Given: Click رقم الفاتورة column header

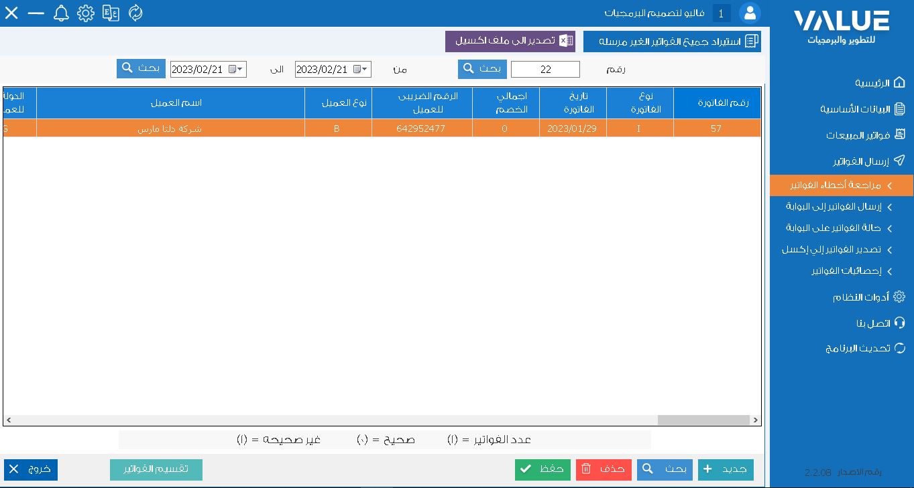Looking at the screenshot, I should click(717, 102).
